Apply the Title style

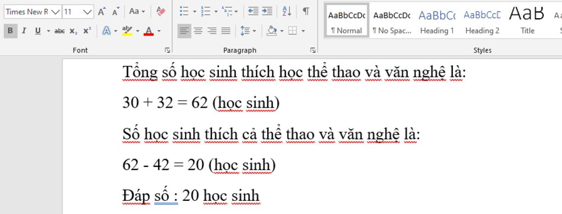point(527,20)
